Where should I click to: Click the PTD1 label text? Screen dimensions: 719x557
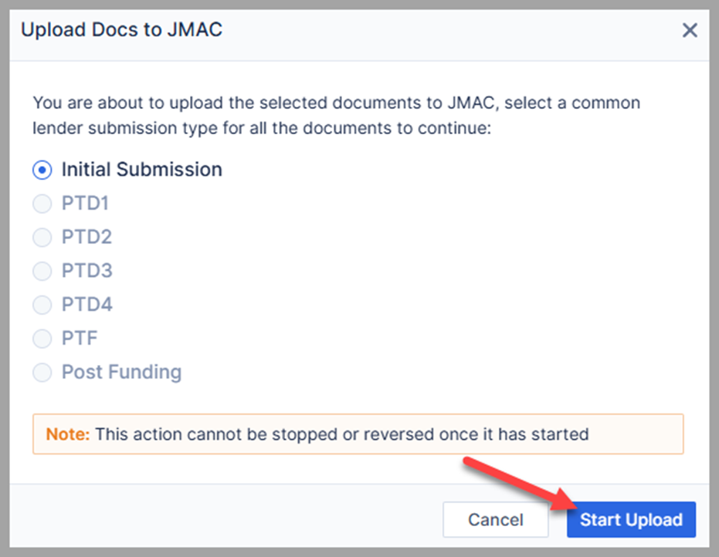[85, 204]
